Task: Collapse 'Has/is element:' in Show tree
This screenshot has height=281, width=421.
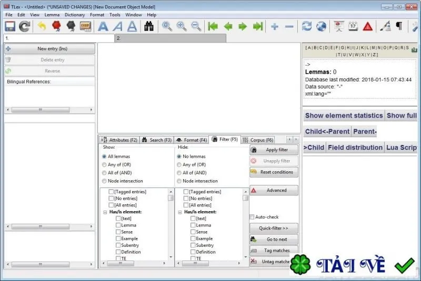Action: pyautogui.click(x=105, y=212)
